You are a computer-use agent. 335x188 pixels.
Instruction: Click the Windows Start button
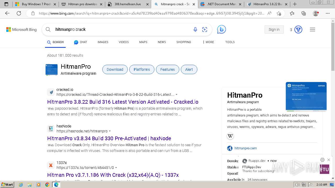(7, 185)
